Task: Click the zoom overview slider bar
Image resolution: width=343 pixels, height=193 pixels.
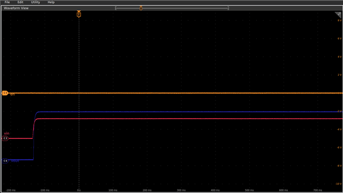Action: click(x=172, y=9)
